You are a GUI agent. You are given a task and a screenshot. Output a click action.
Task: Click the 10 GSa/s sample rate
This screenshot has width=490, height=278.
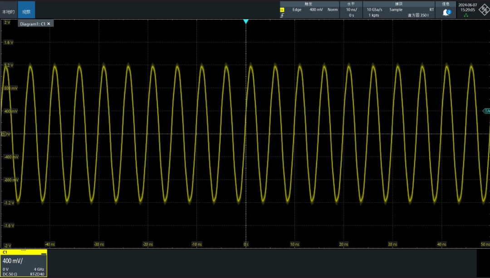click(374, 10)
